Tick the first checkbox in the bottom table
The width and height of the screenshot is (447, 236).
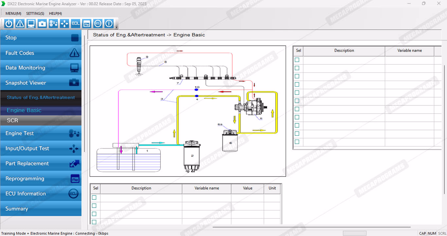click(x=94, y=197)
